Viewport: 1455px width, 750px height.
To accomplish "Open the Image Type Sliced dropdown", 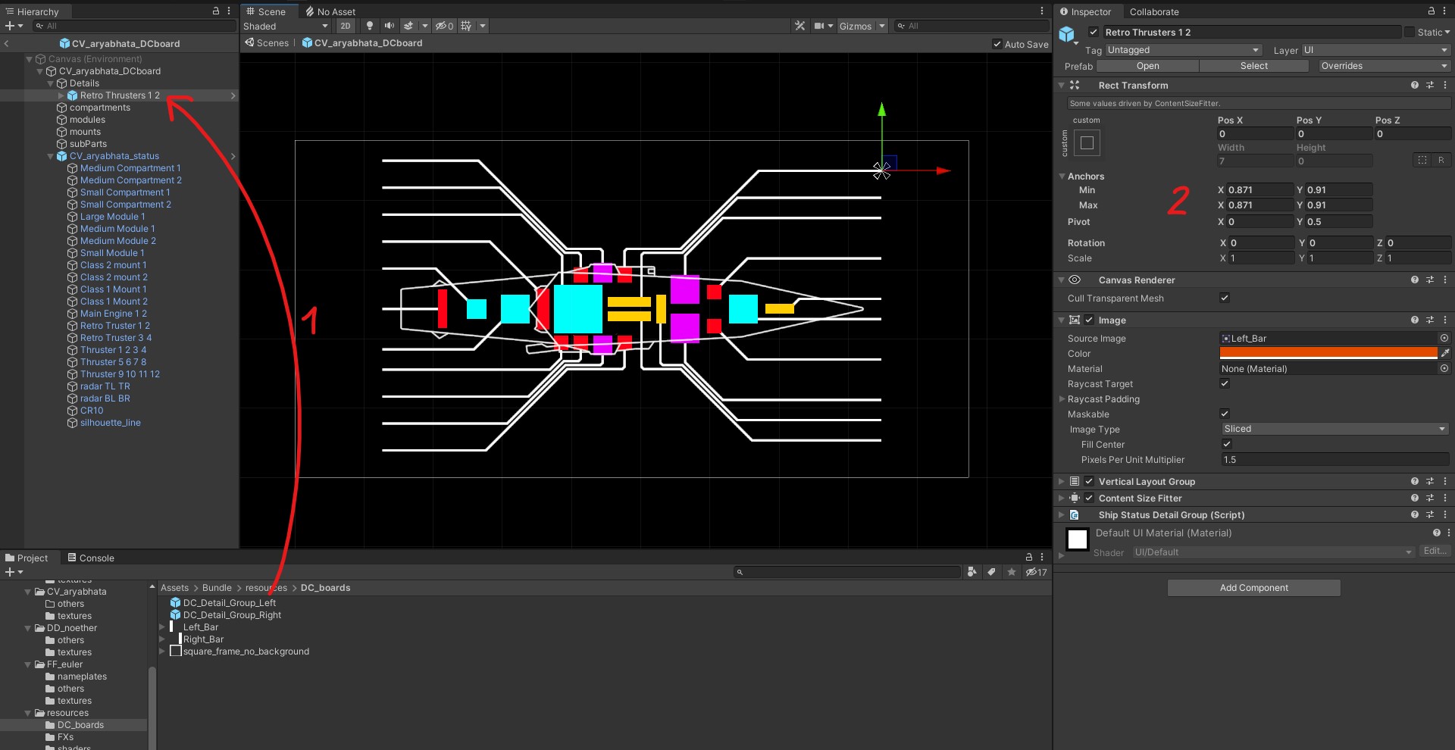I will (x=1334, y=429).
